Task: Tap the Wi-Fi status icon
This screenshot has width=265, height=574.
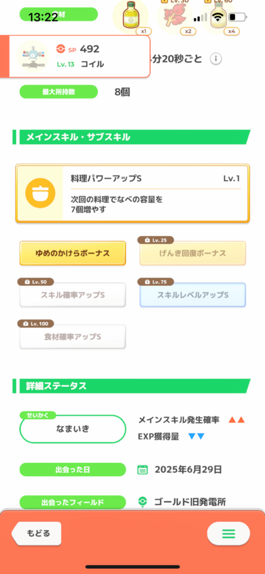Action: click(x=219, y=17)
